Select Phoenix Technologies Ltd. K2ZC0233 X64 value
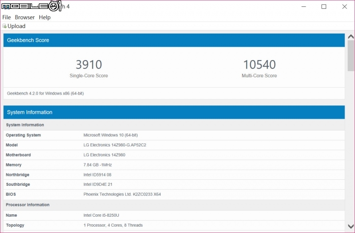The width and height of the screenshot is (355, 233). (122, 194)
